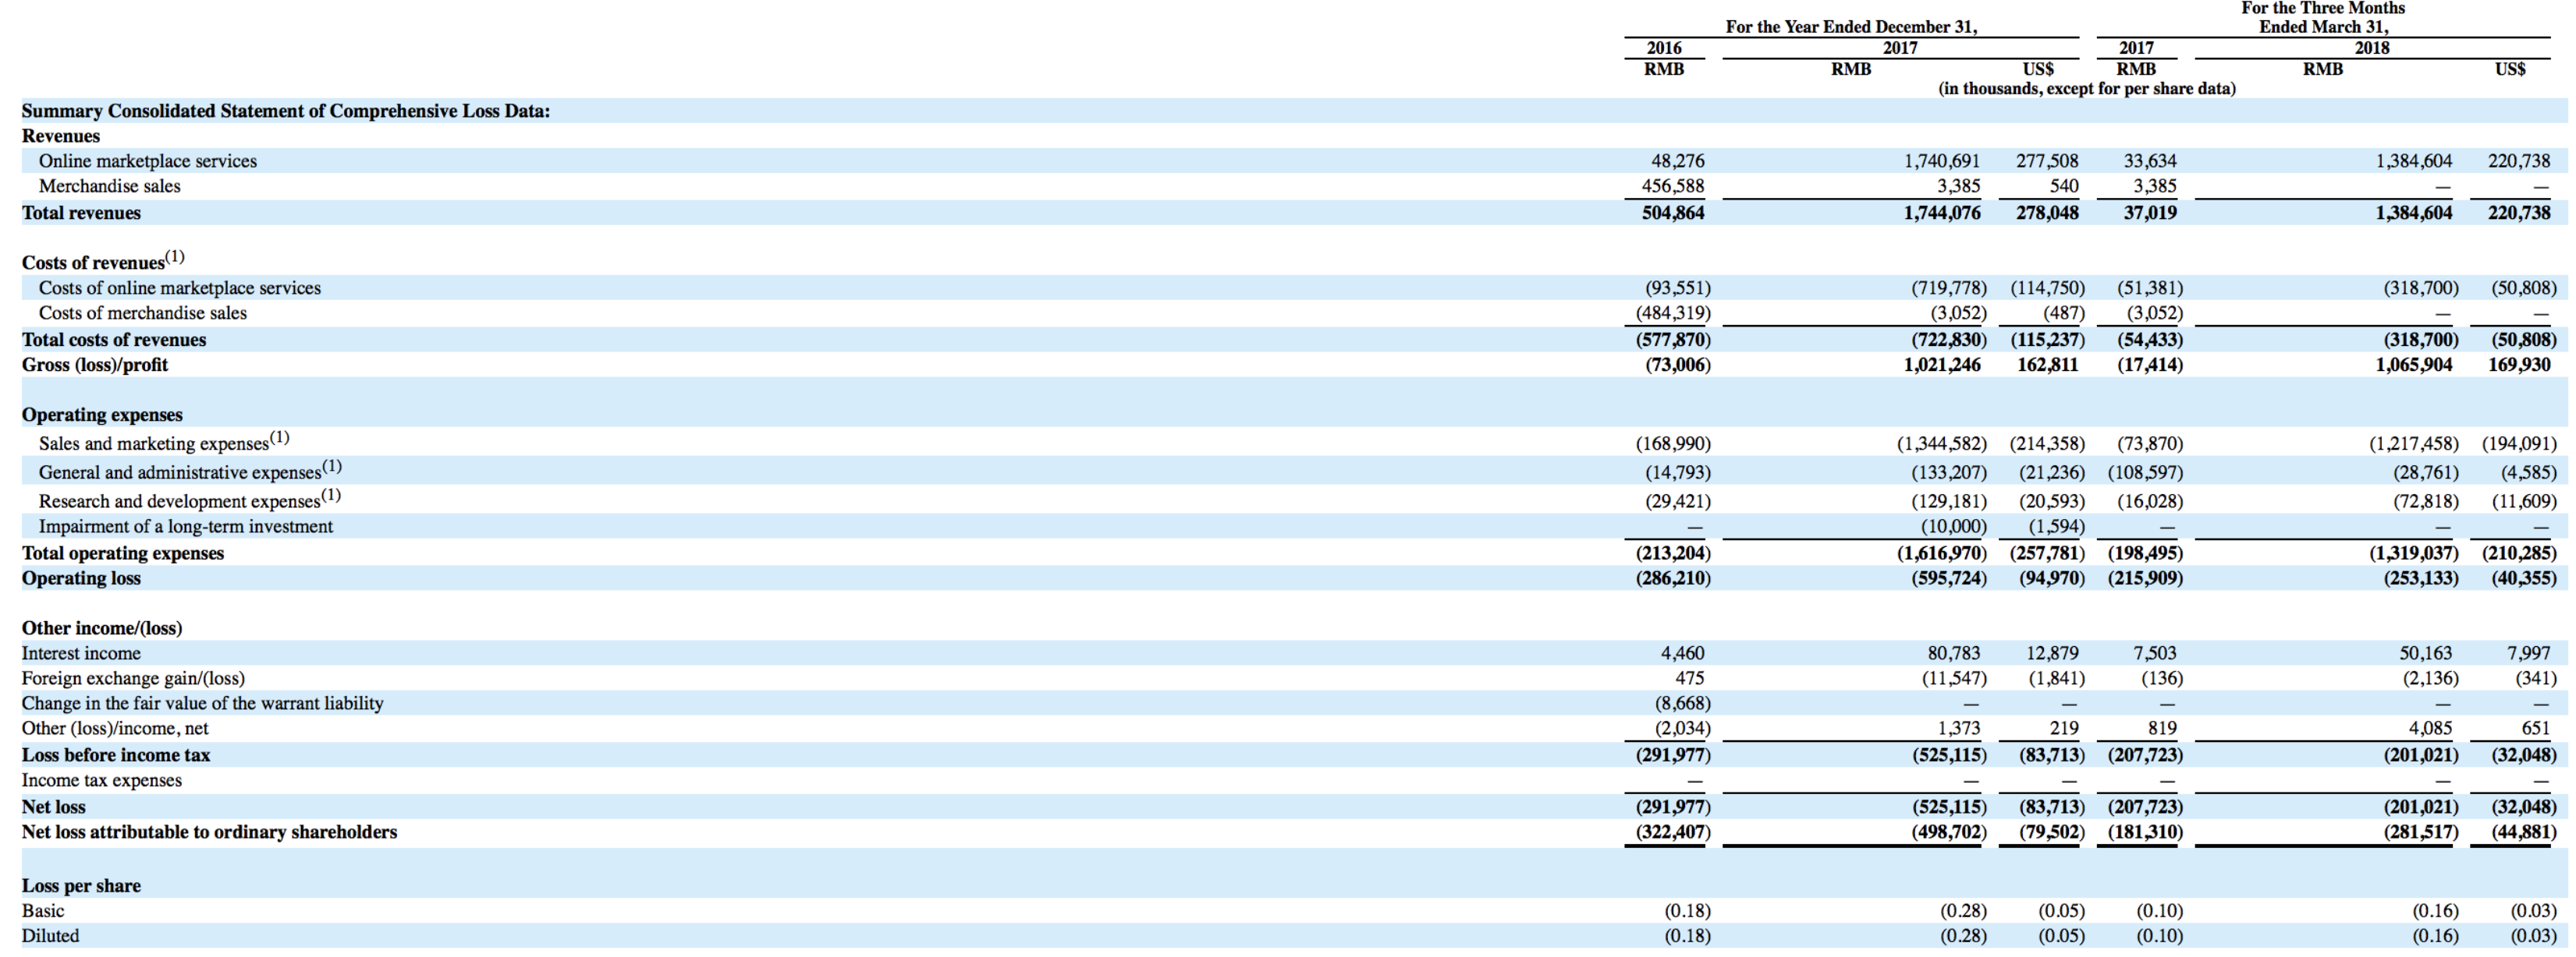Click the 'Costs of online marketplace services' label

180,288
